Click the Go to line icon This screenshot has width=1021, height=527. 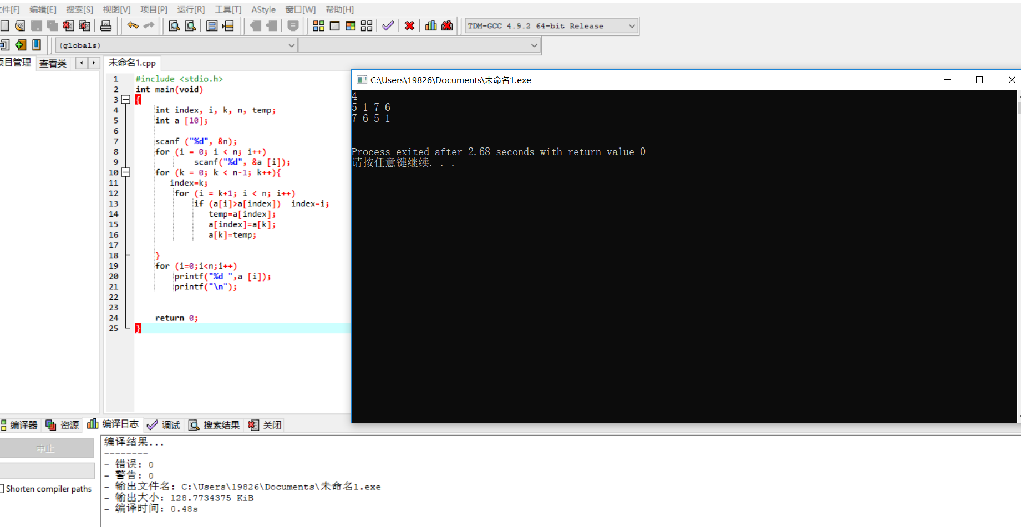point(228,25)
